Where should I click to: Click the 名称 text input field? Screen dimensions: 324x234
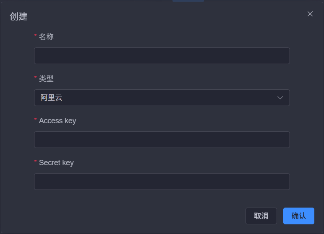pos(162,56)
